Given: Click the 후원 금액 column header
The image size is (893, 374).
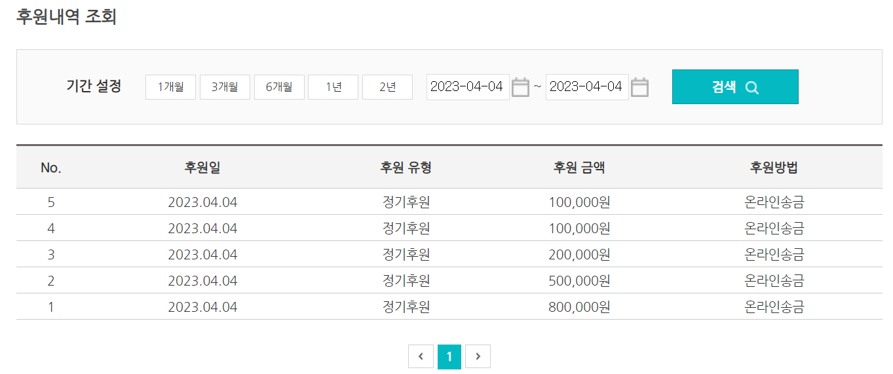Looking at the screenshot, I should pos(579,168).
